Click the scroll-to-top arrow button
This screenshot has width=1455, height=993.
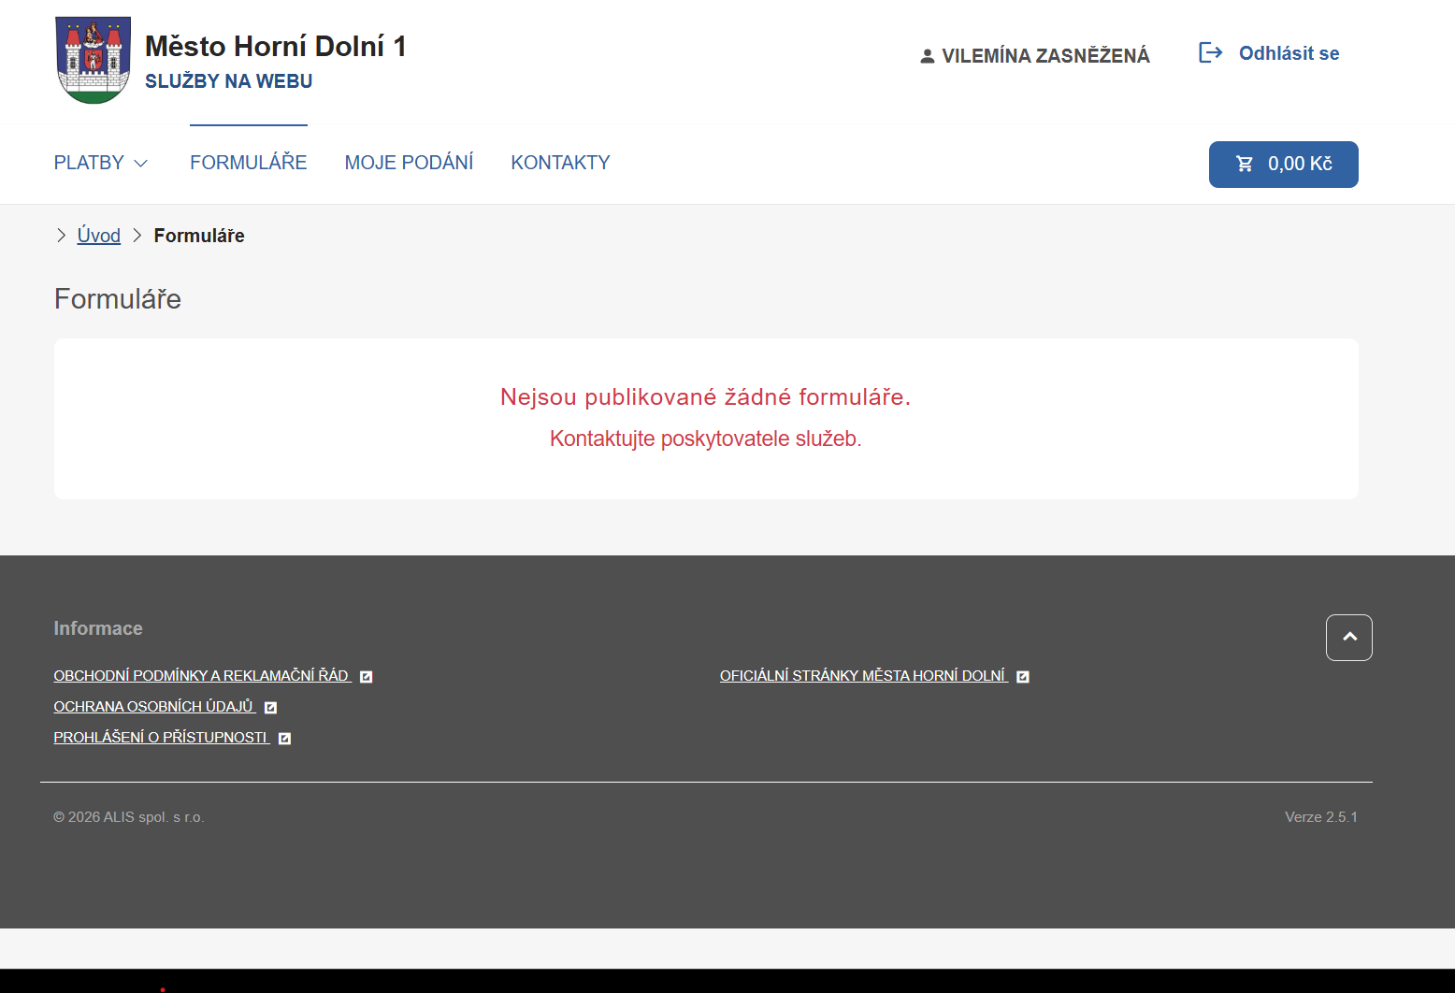[1348, 637]
